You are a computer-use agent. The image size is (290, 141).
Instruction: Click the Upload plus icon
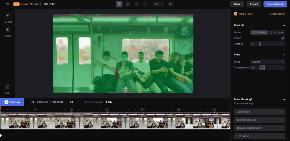(x=8, y=16)
